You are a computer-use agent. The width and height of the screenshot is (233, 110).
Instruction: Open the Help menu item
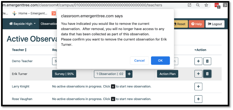pos(196,24)
